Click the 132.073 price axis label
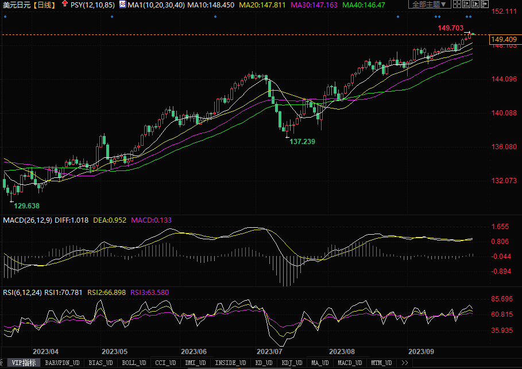This screenshot has width=522, height=369. (x=504, y=181)
